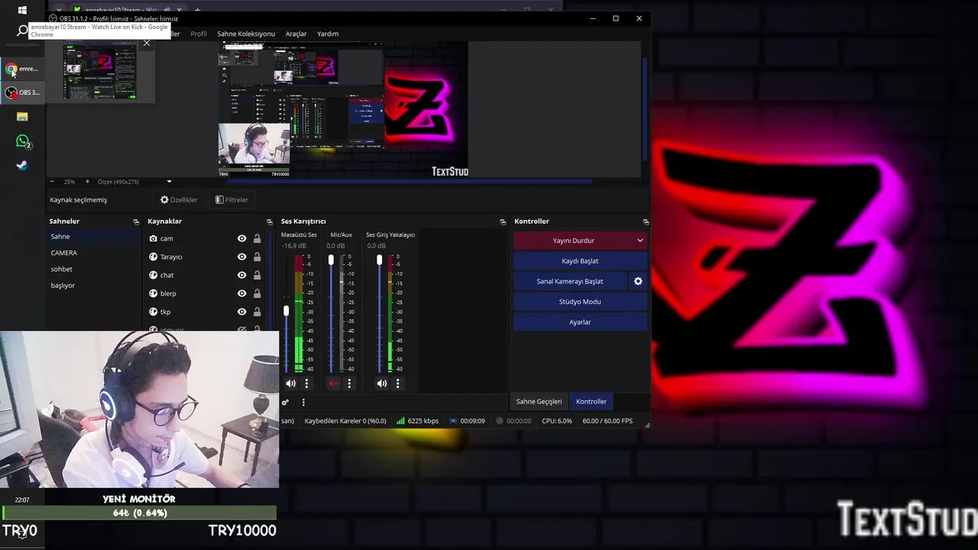Toggle lock on the blerp source
The image size is (978, 550).
point(257,293)
